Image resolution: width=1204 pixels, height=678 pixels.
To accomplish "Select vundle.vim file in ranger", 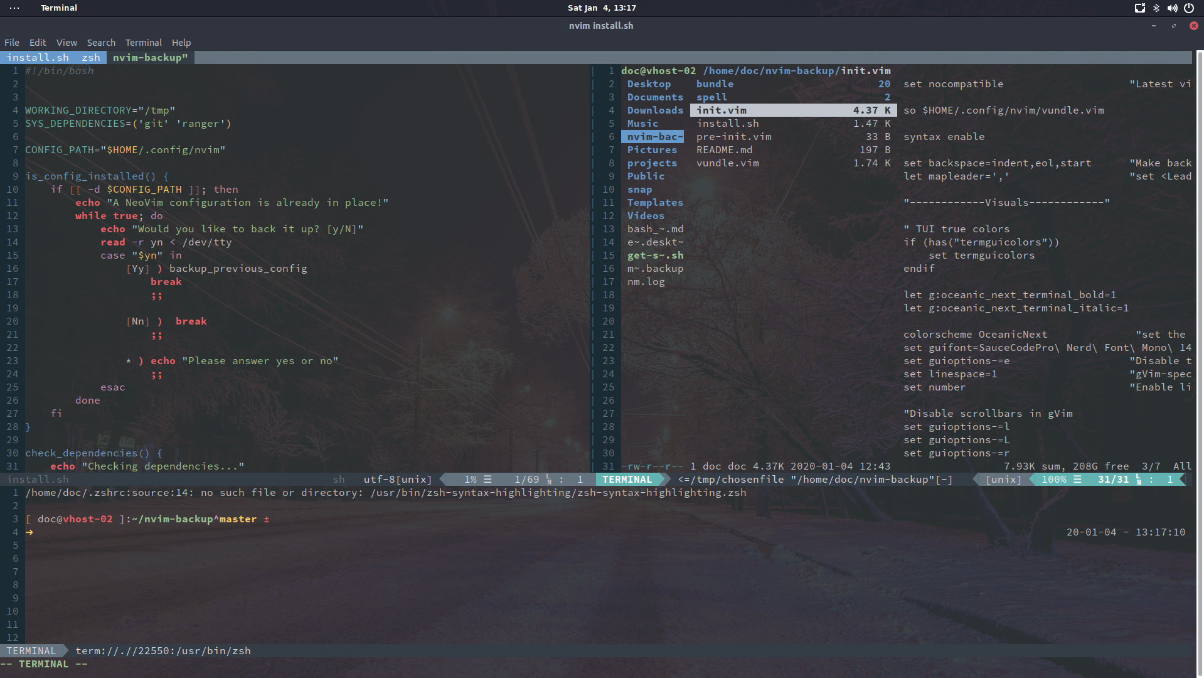I will click(793, 163).
